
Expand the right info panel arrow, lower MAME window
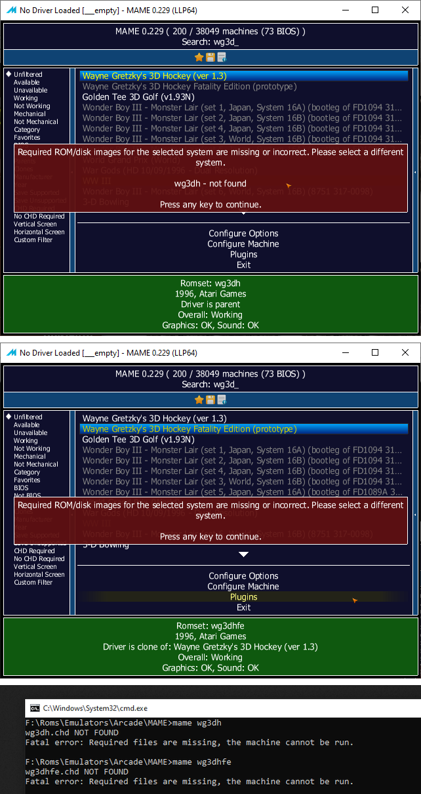416,513
